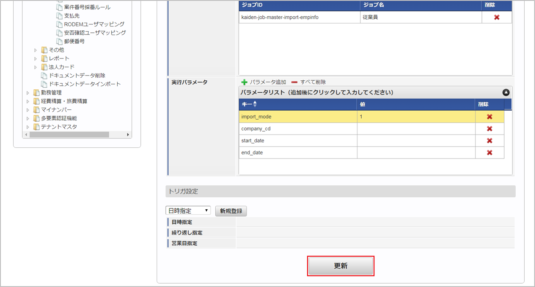Expand the レポート folder

tap(36, 59)
